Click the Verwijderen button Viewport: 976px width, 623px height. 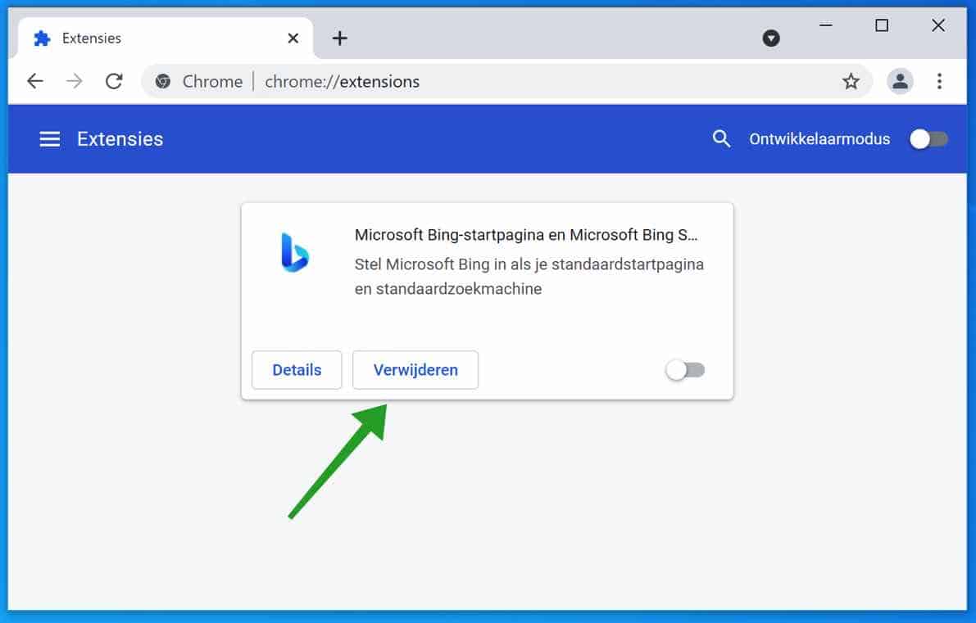pyautogui.click(x=415, y=370)
